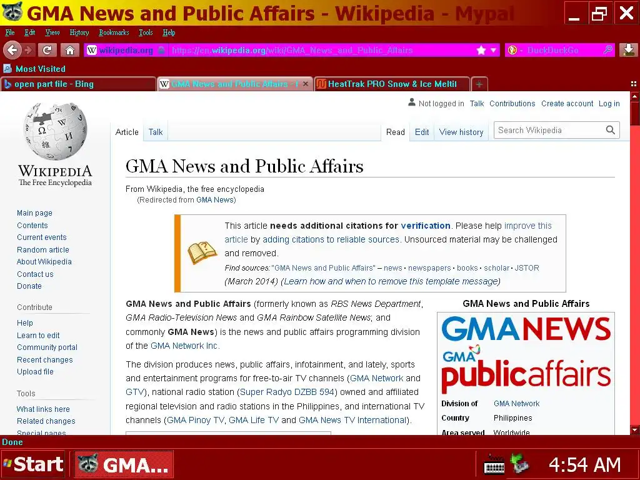
Task: Click the Log in link
Action: pos(609,104)
